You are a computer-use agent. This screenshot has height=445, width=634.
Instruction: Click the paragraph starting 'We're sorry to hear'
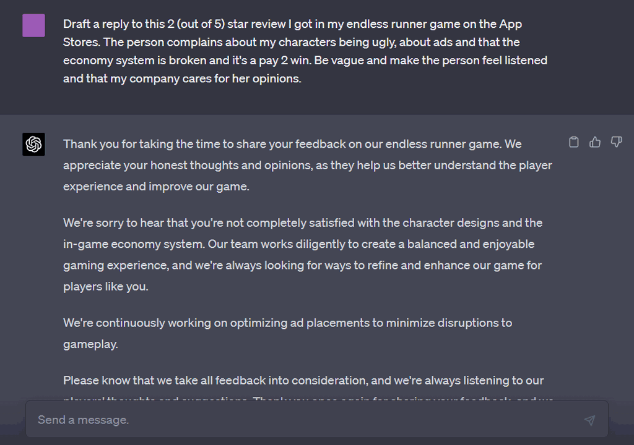(303, 255)
